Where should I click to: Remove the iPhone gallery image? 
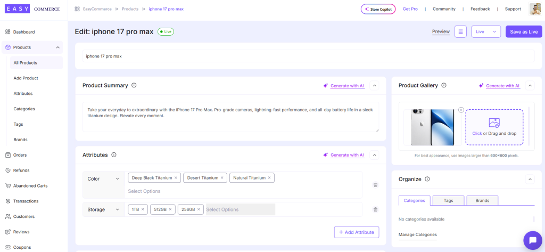(x=461, y=110)
